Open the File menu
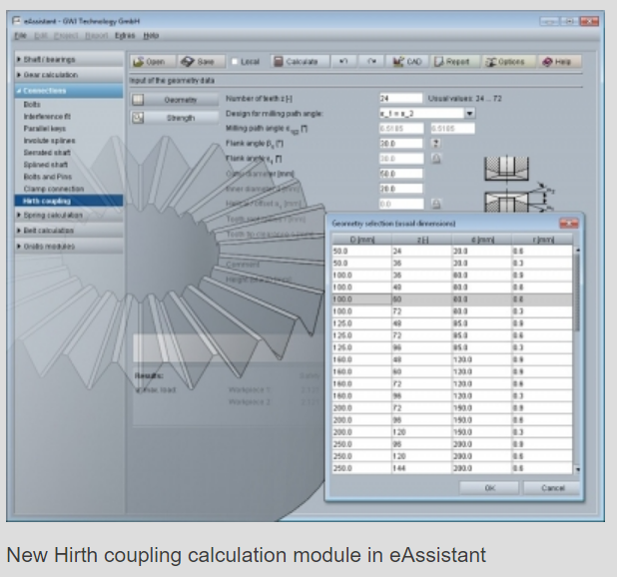617x577 pixels. click(20, 35)
